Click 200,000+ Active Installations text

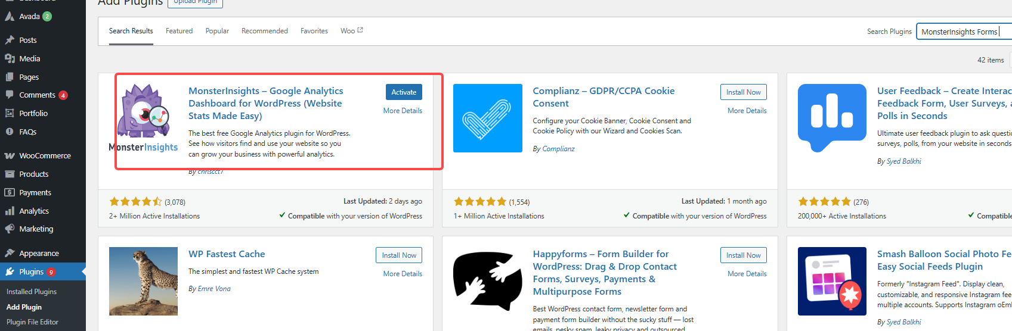842,216
